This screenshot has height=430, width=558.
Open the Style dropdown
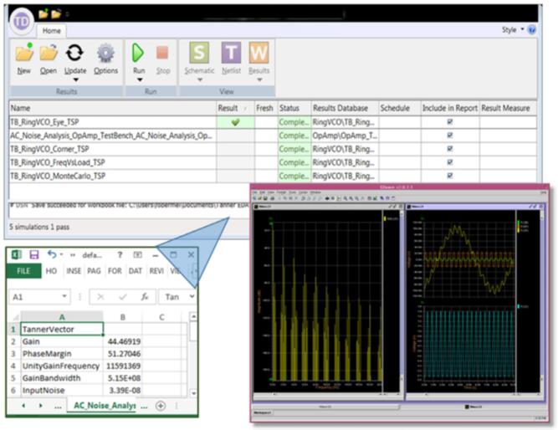pyautogui.click(x=513, y=30)
